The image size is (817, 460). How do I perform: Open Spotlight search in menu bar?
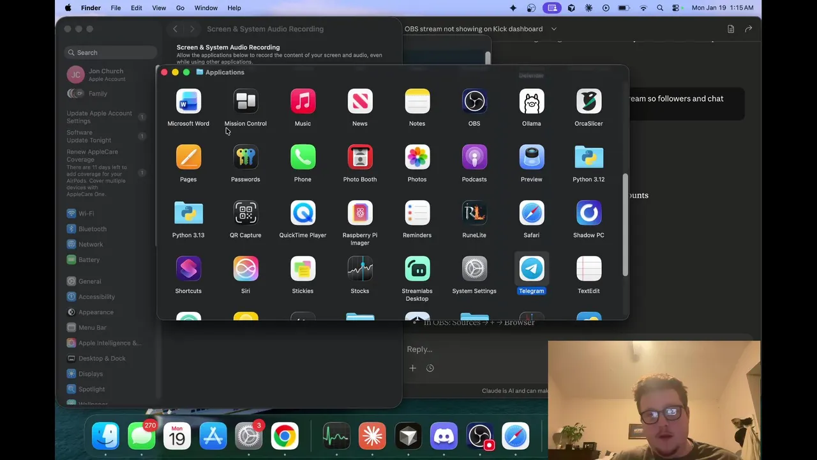tap(660, 8)
